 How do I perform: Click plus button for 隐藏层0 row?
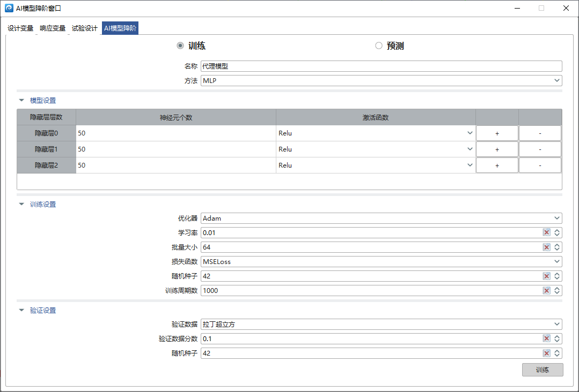[x=497, y=133]
